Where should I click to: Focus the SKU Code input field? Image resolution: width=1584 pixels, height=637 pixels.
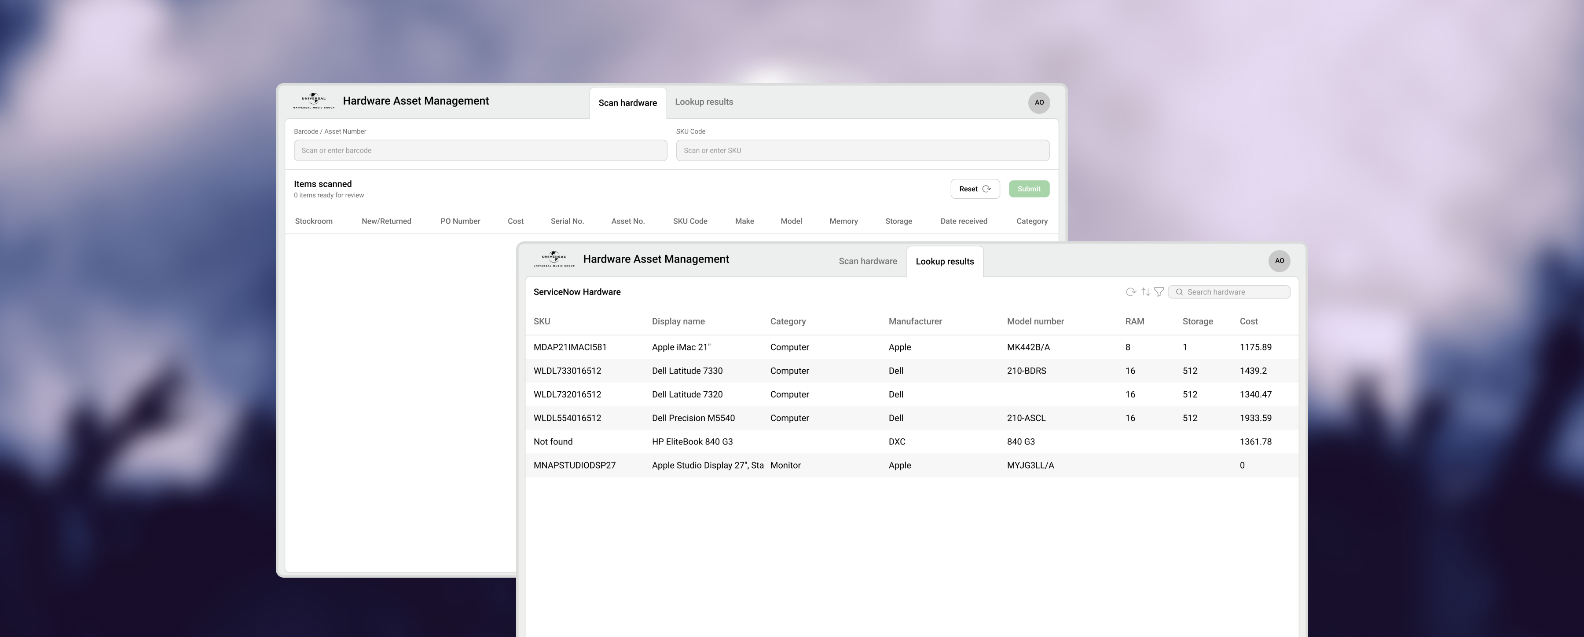pyautogui.click(x=863, y=150)
